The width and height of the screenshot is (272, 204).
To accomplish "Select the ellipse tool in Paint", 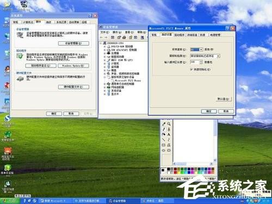I will point(164,150).
